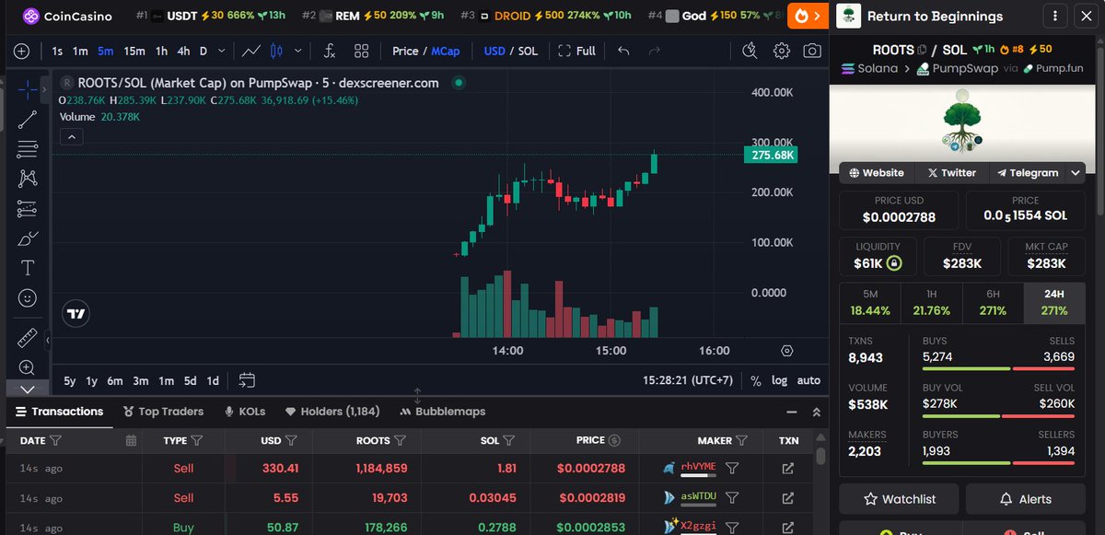
Task: Click the TradingView logo on the chart
Action: pos(76,313)
